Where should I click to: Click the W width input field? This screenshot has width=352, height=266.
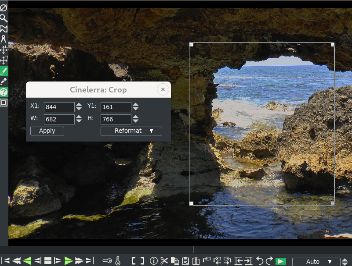(59, 119)
